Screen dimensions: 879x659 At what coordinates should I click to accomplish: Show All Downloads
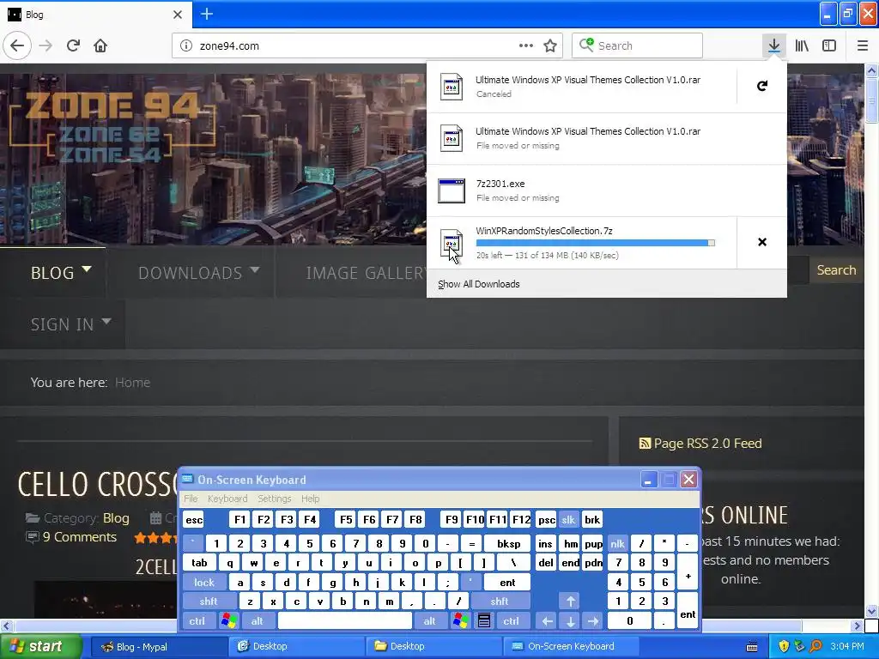click(479, 284)
